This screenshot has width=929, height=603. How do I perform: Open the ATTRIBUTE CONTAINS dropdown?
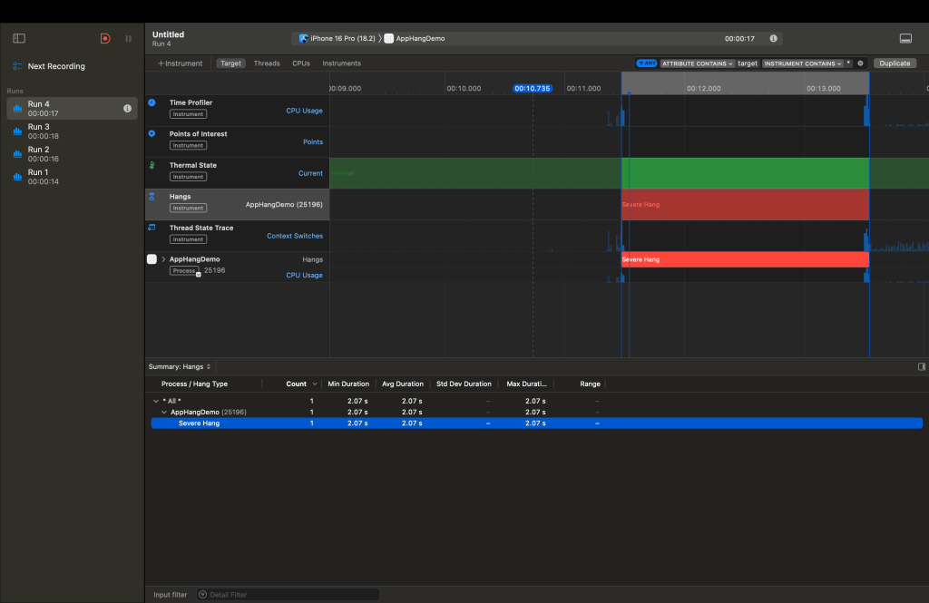pyautogui.click(x=697, y=63)
